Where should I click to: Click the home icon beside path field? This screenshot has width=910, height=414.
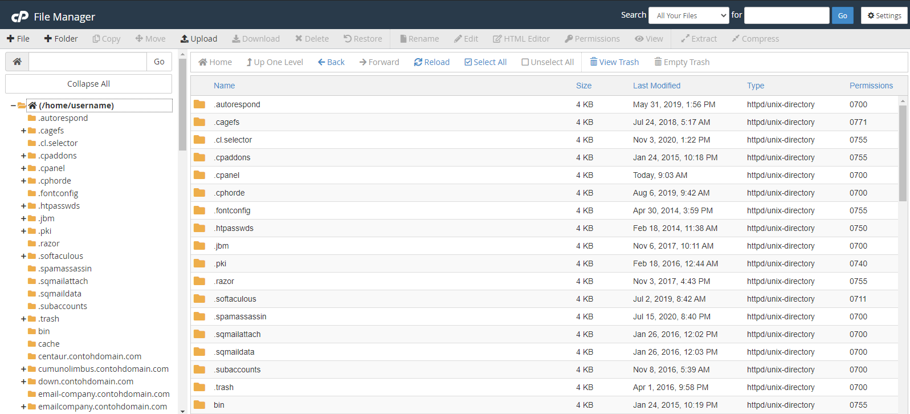coord(17,62)
